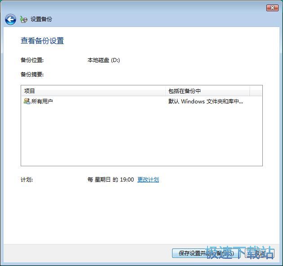This screenshot has height=266, width=283.
Task: Click the 每 星期日 的 19:00 schedule text
Action: [x=111, y=179]
